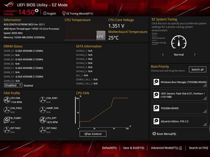Click Memory 16384 MB DDR4 line

(24, 37)
